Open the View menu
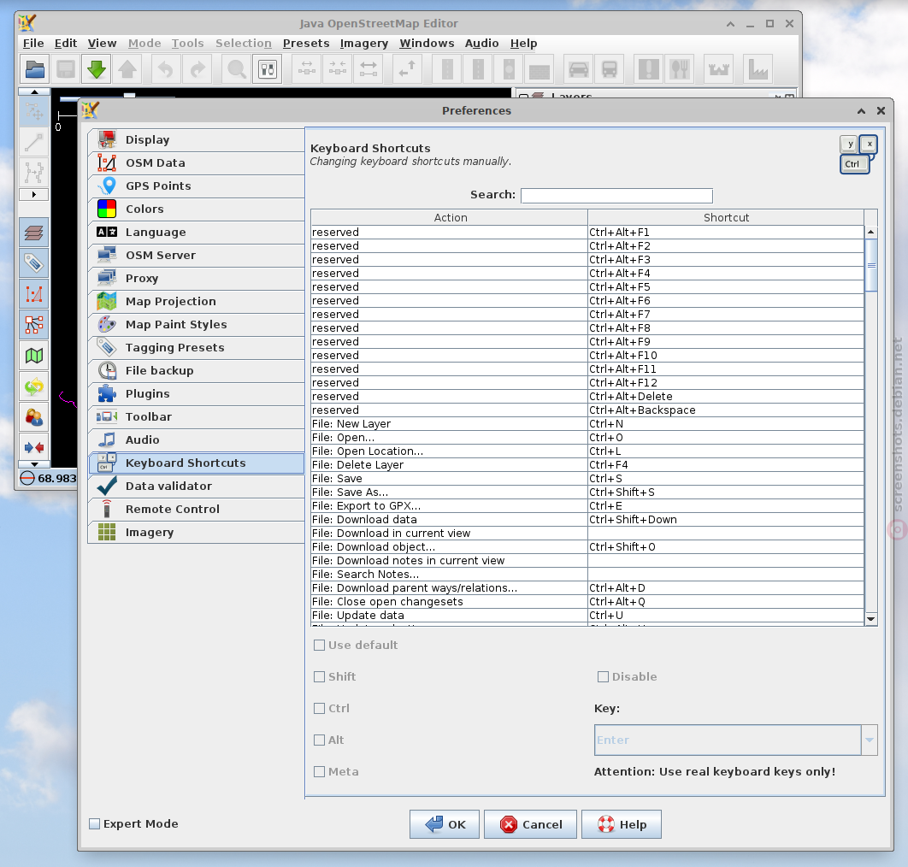The width and height of the screenshot is (908, 867). (x=102, y=44)
